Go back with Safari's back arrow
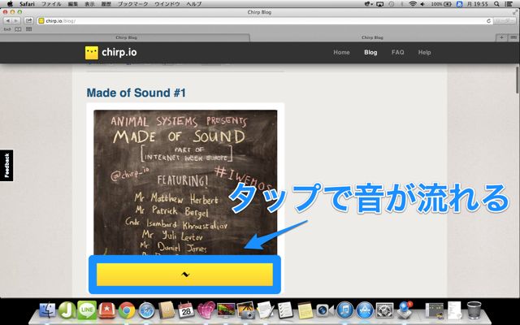Screen dimensions: 520x325 [x=7, y=21]
